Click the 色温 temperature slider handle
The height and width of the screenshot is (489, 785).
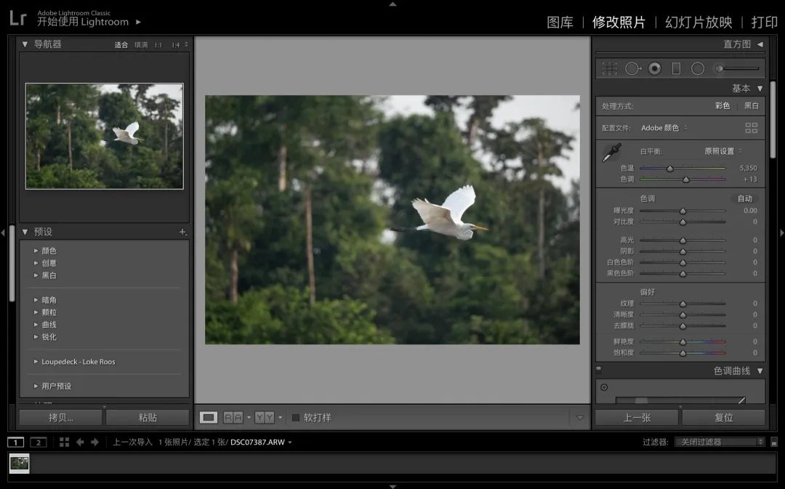pyautogui.click(x=669, y=169)
